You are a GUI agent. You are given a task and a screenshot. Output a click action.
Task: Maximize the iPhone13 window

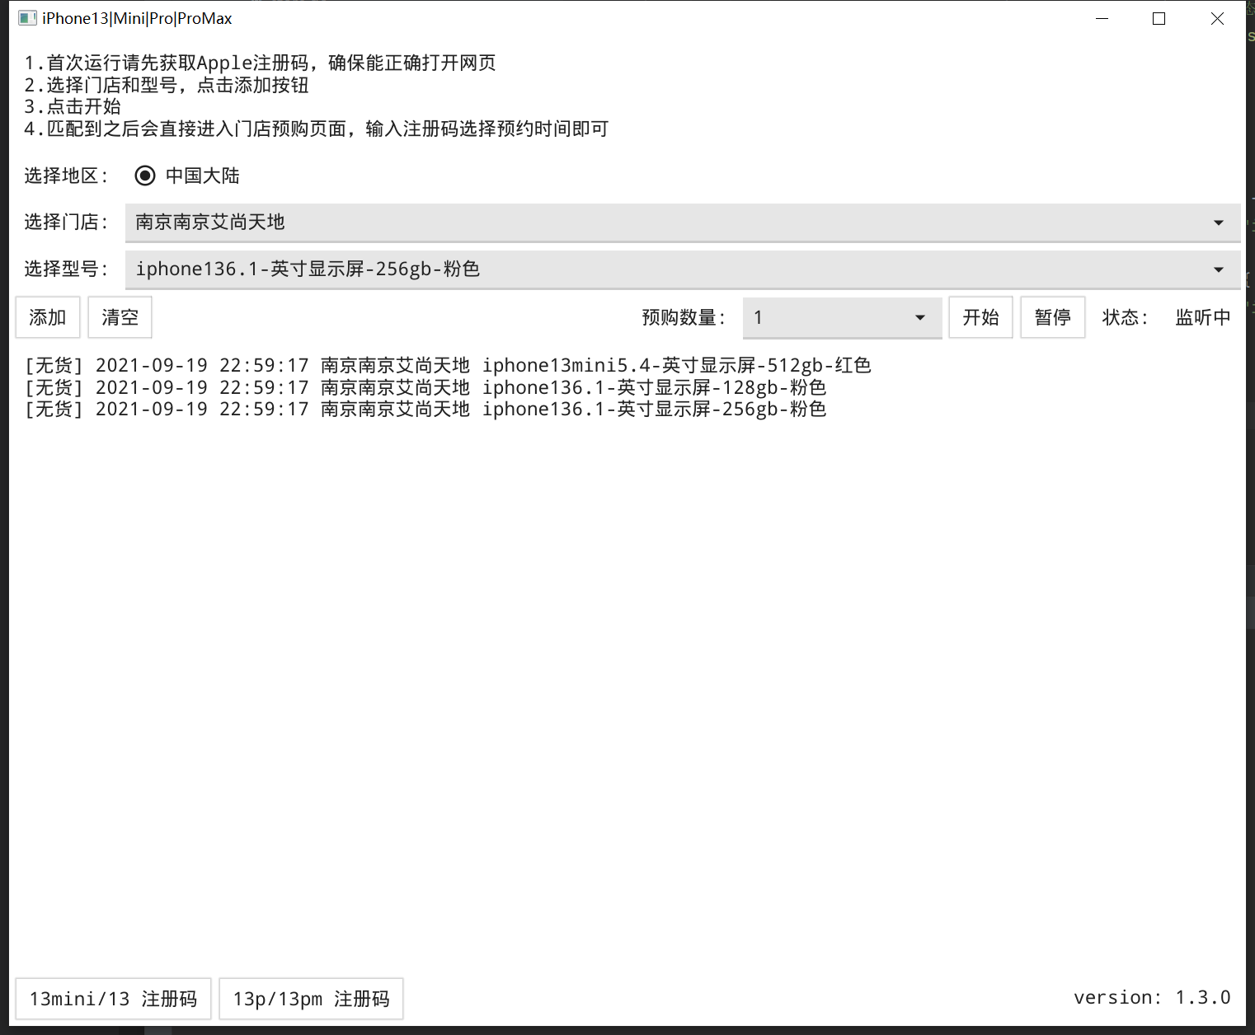click(x=1159, y=18)
